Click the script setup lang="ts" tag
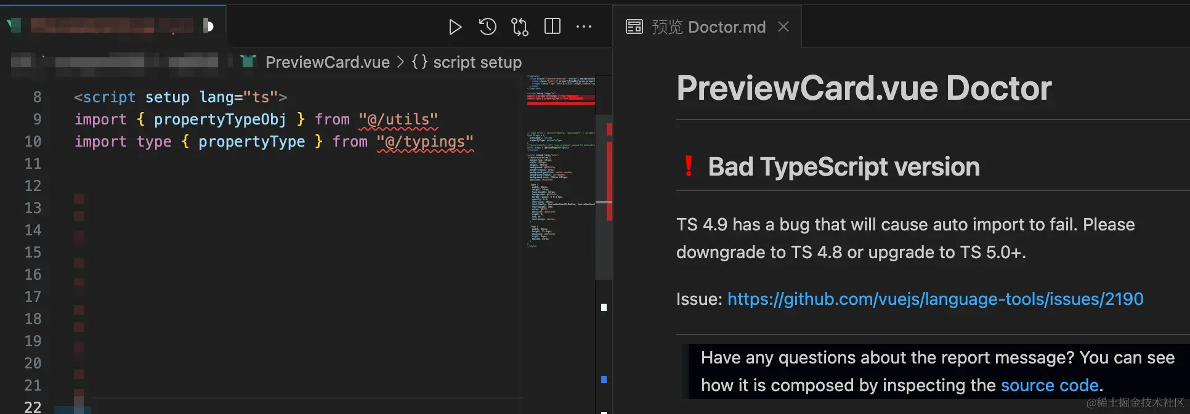1190x414 pixels. pos(180,97)
